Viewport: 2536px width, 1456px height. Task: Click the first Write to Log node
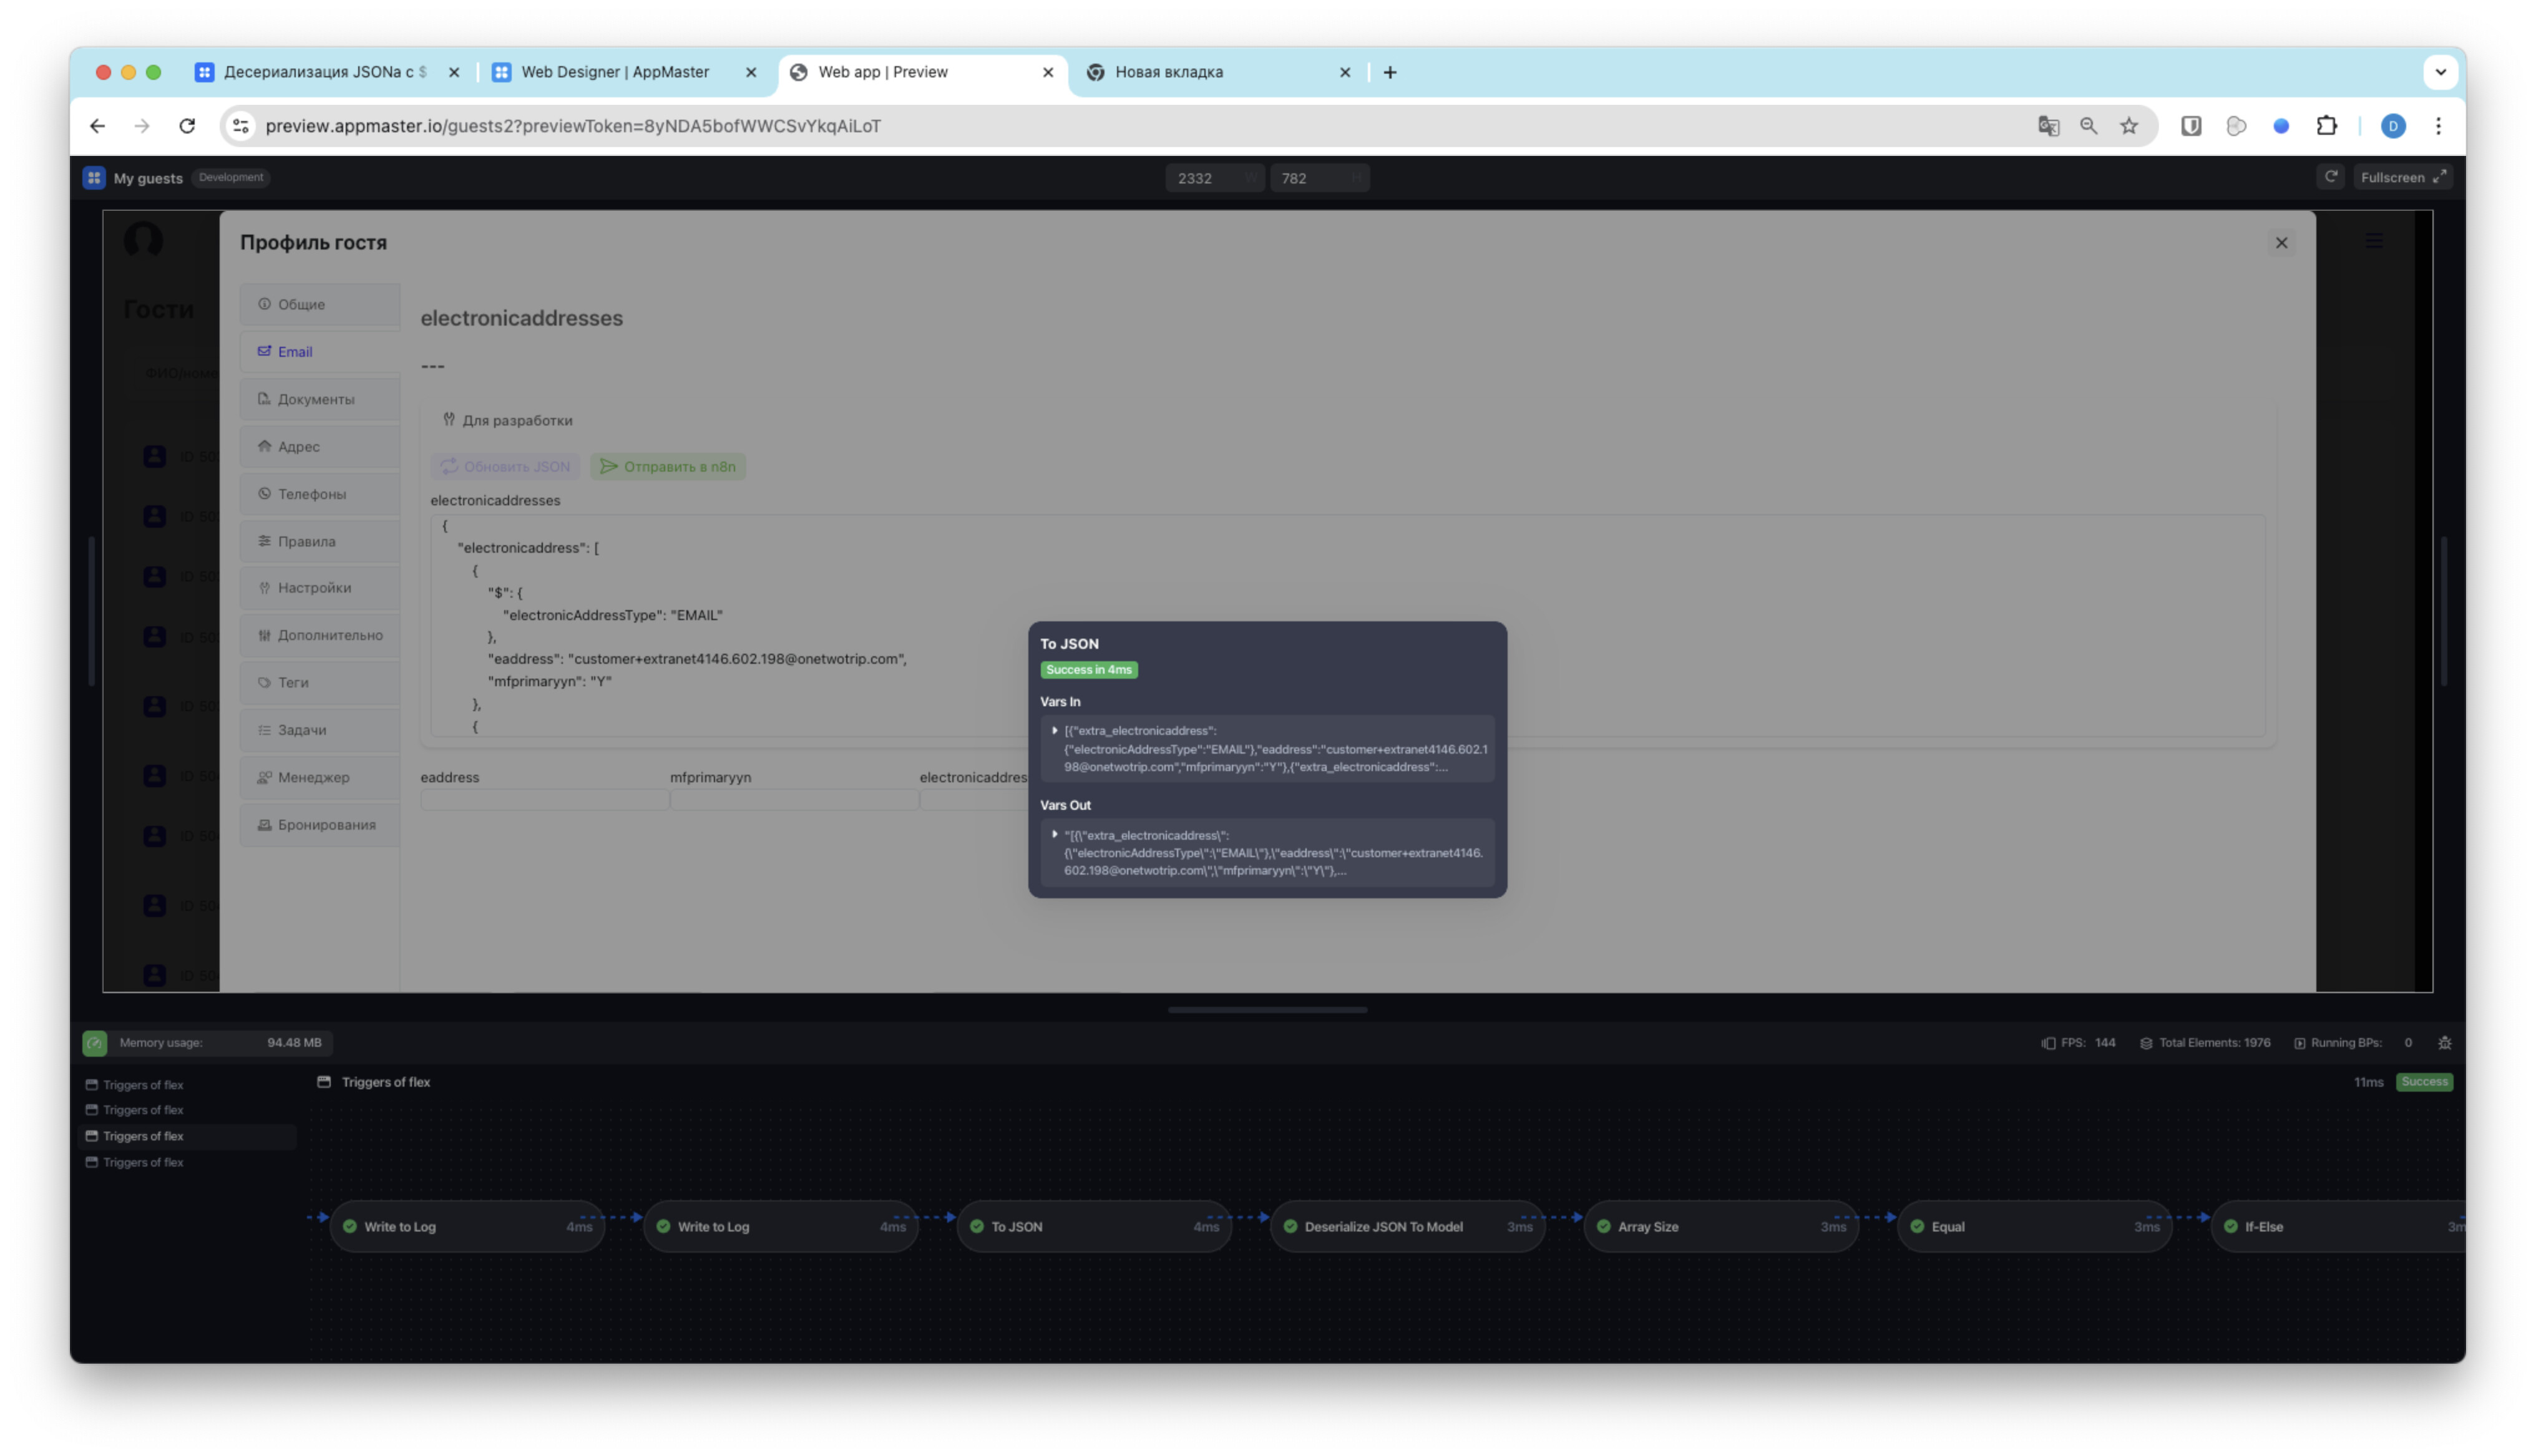coord(467,1227)
